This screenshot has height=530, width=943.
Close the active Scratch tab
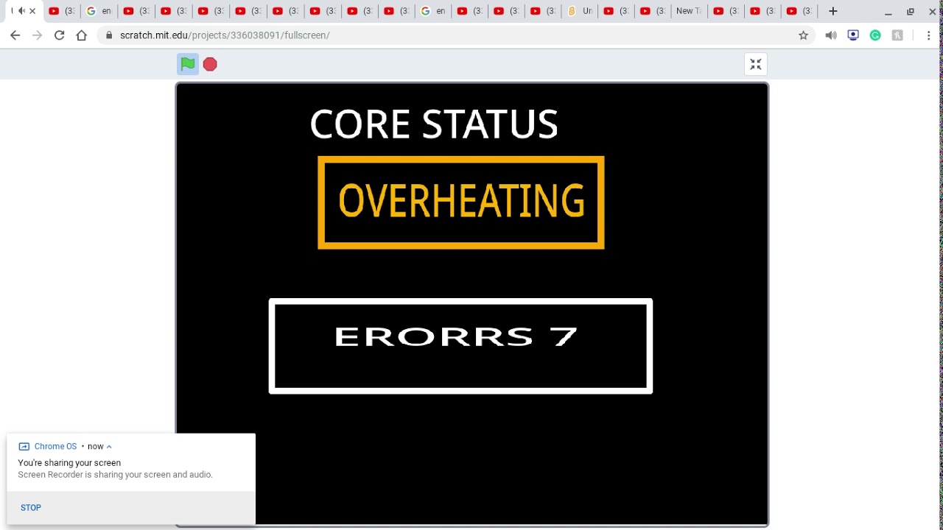(32, 11)
